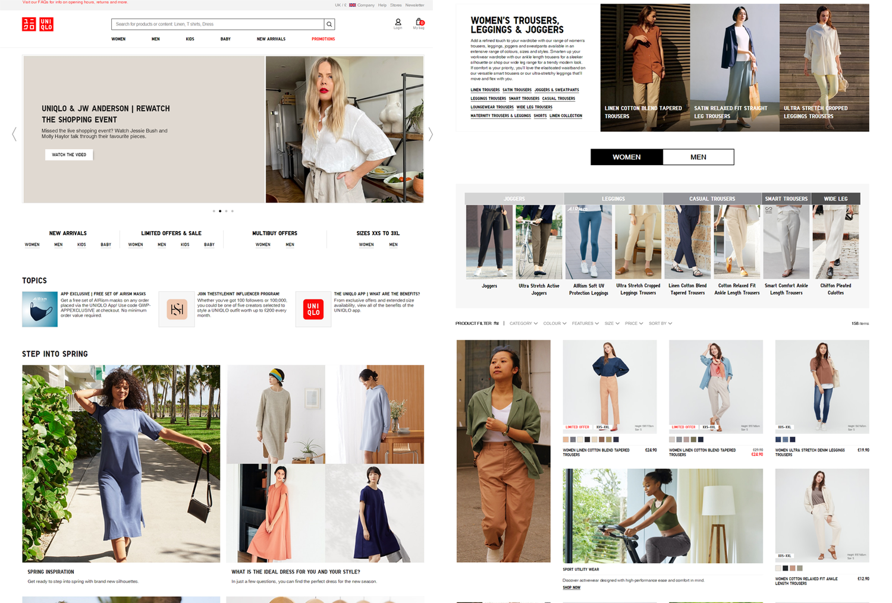Image resolution: width=892 pixels, height=603 pixels.
Task: Expand the Colour filter dropdown
Action: click(554, 324)
